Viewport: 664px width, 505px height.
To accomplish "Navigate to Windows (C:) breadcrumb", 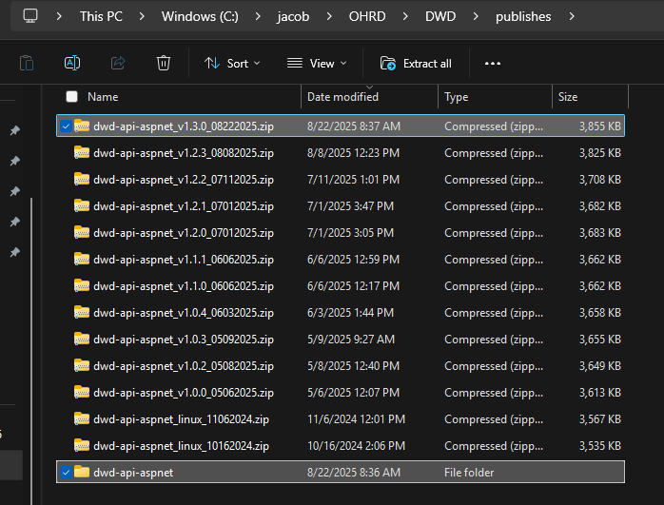I will pyautogui.click(x=200, y=16).
